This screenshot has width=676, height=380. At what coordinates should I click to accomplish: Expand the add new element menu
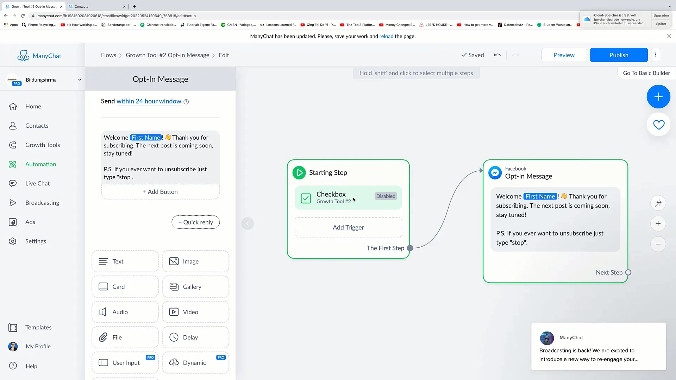coord(659,96)
